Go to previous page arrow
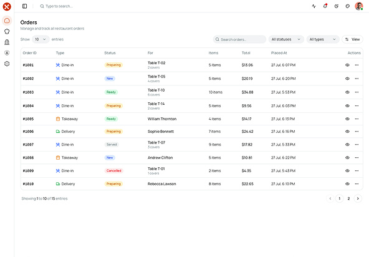Viewport: 369px width, 257px height. pos(330,198)
